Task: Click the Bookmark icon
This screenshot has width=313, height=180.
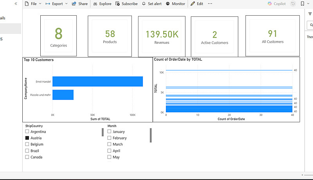Action: [302, 4]
